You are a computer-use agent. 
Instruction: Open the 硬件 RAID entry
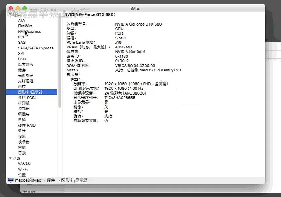click(x=27, y=125)
